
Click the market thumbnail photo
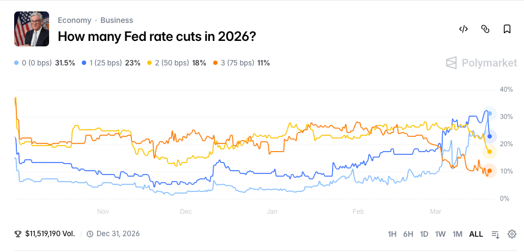click(32, 29)
